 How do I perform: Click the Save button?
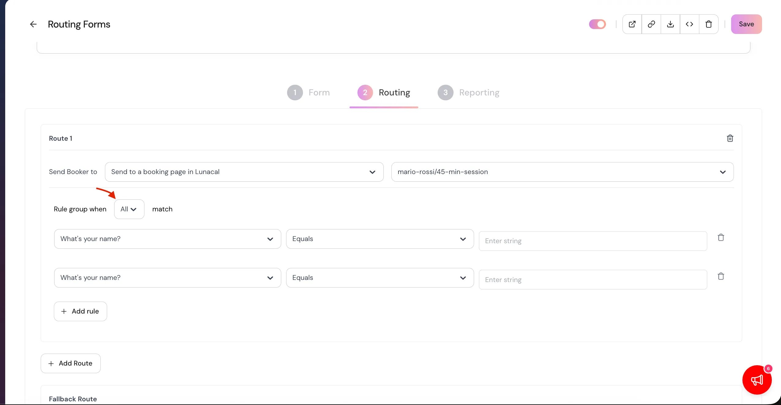tap(746, 24)
